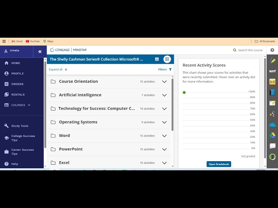Click the Excel folder icon
The height and width of the screenshot is (208, 278).
(53, 163)
